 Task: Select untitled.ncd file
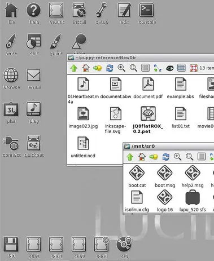(x=83, y=147)
